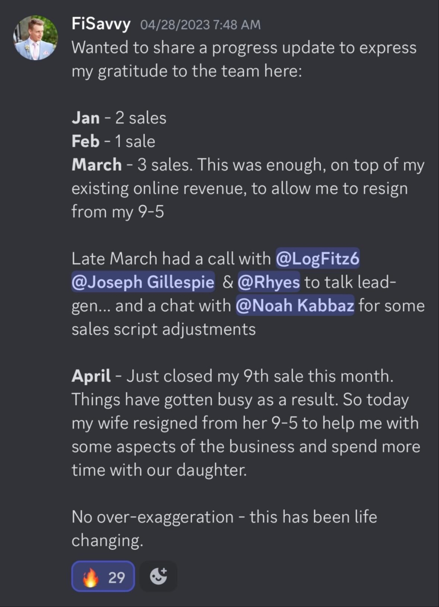
Task: Click the "existing online revenue" line
Action: click(x=239, y=188)
